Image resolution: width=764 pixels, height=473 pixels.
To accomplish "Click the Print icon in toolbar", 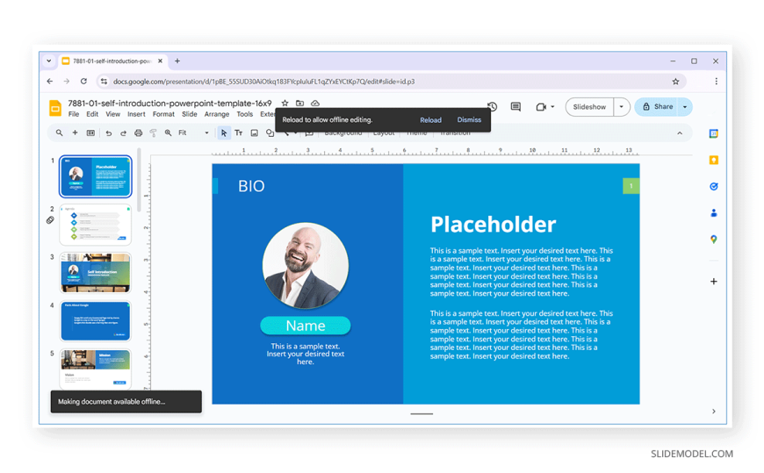I will tap(139, 133).
